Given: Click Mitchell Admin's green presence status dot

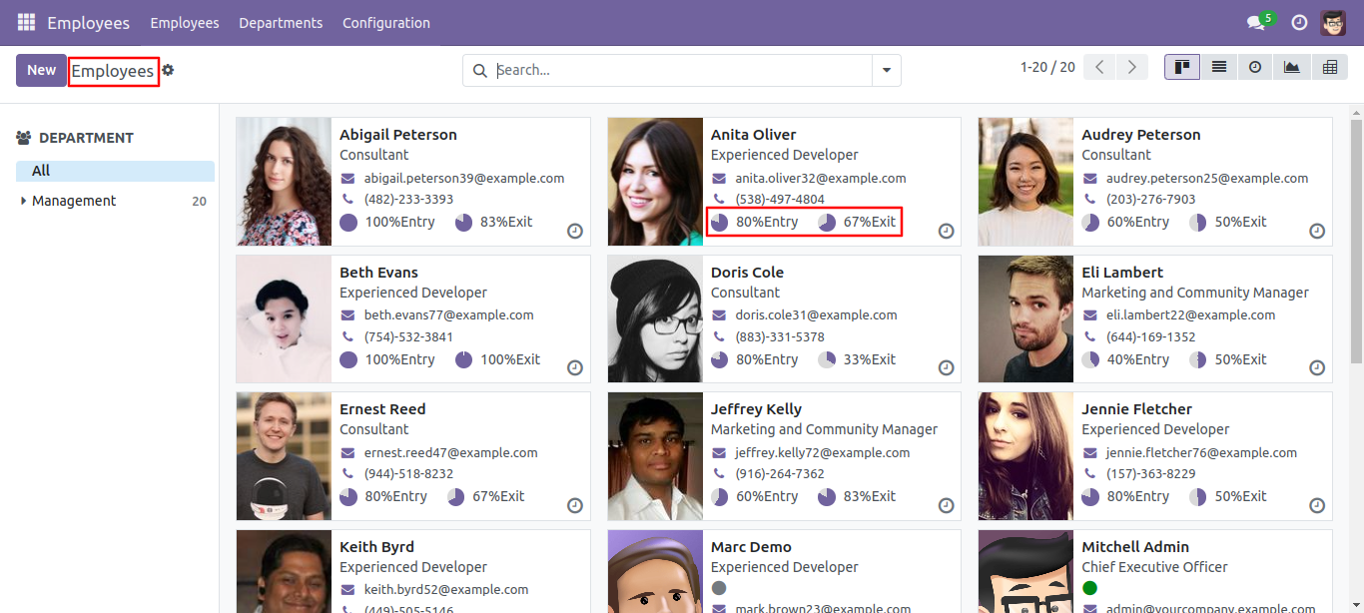Looking at the screenshot, I should (x=1089, y=588).
